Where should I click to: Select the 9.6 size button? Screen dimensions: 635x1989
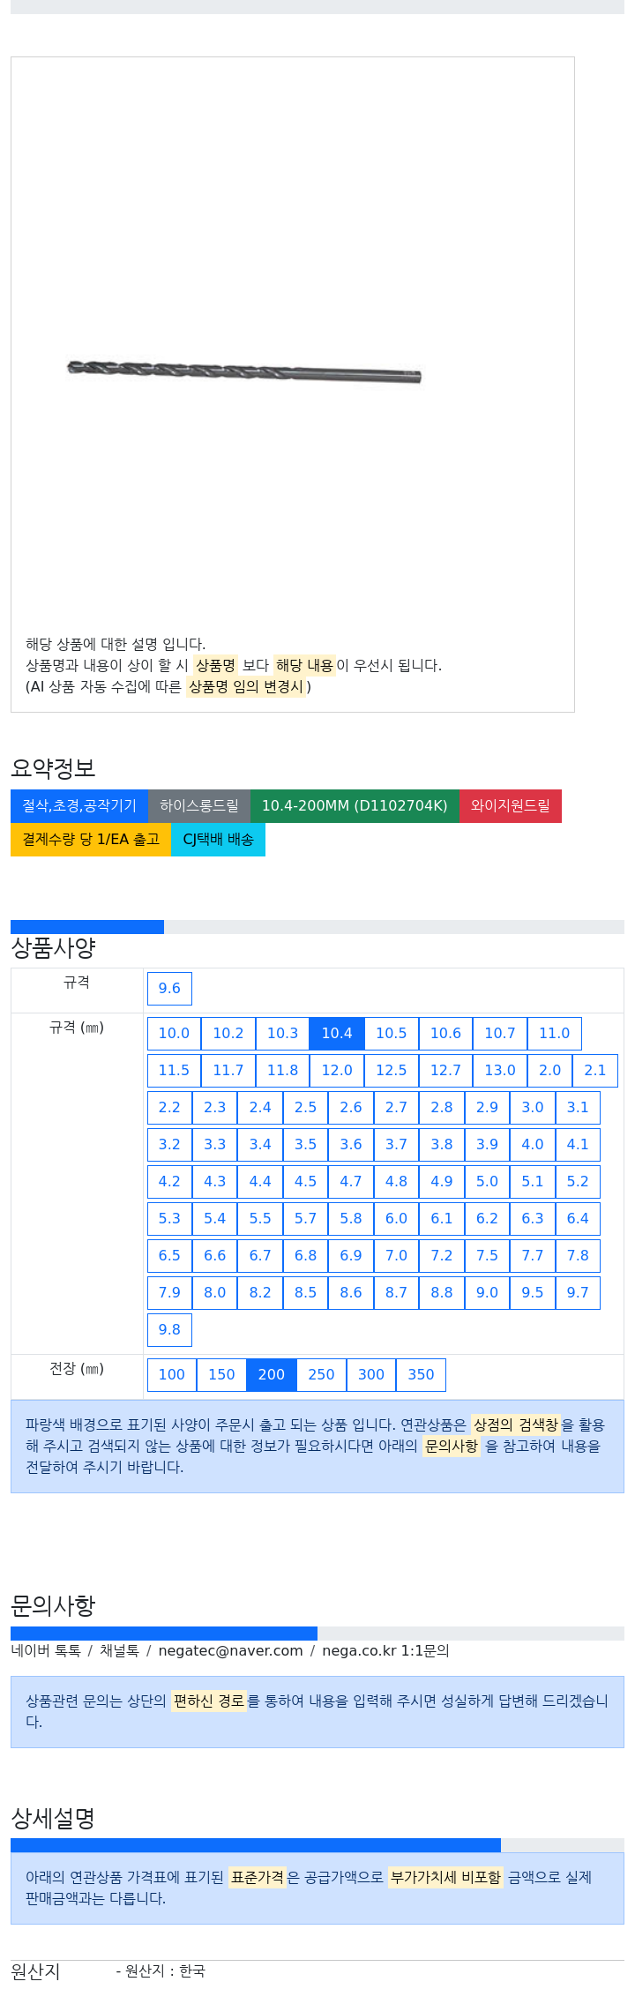click(169, 988)
